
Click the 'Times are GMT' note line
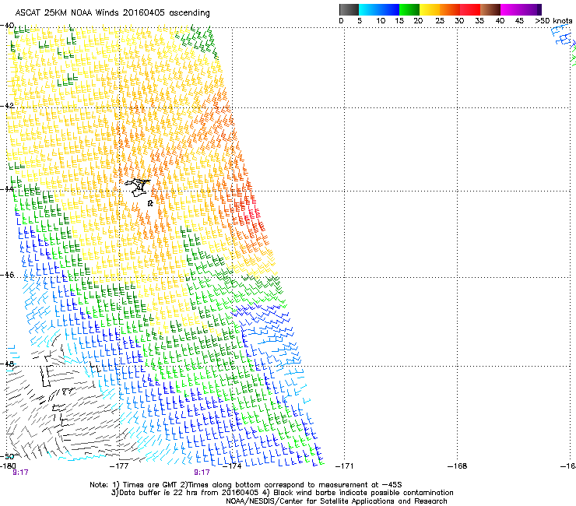(x=246, y=485)
